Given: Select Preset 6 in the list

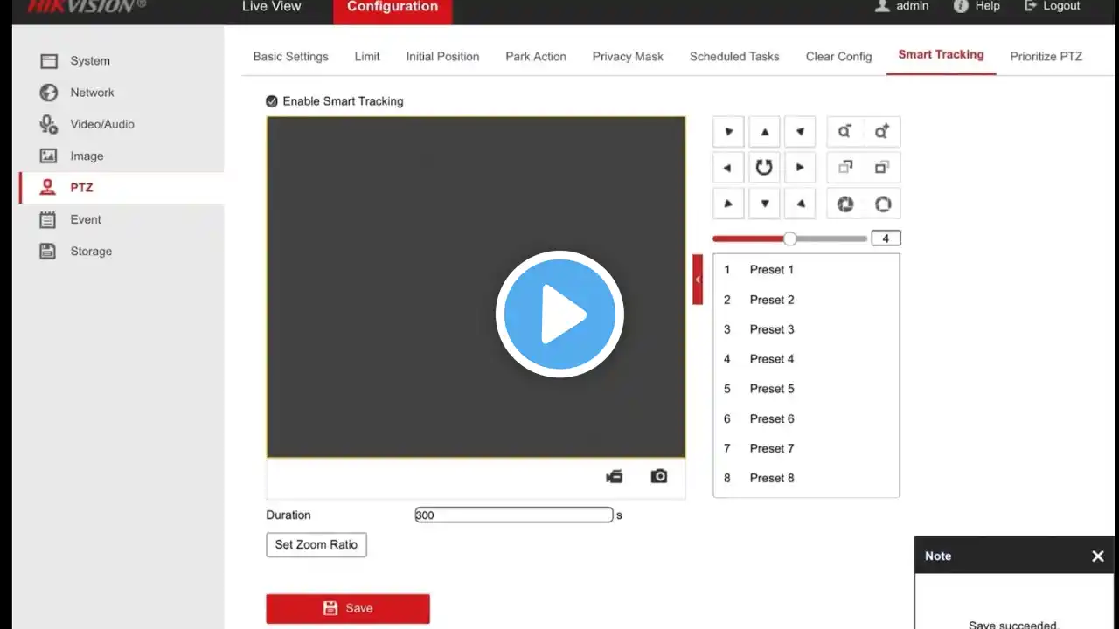Looking at the screenshot, I should (x=806, y=418).
